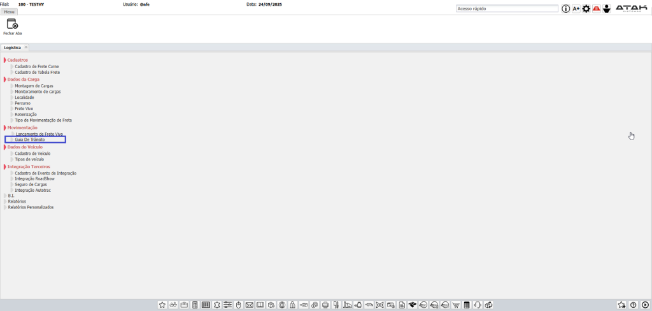The width and height of the screenshot is (652, 311).
Task: Collapse the Dados da Carga section
Action: point(5,80)
